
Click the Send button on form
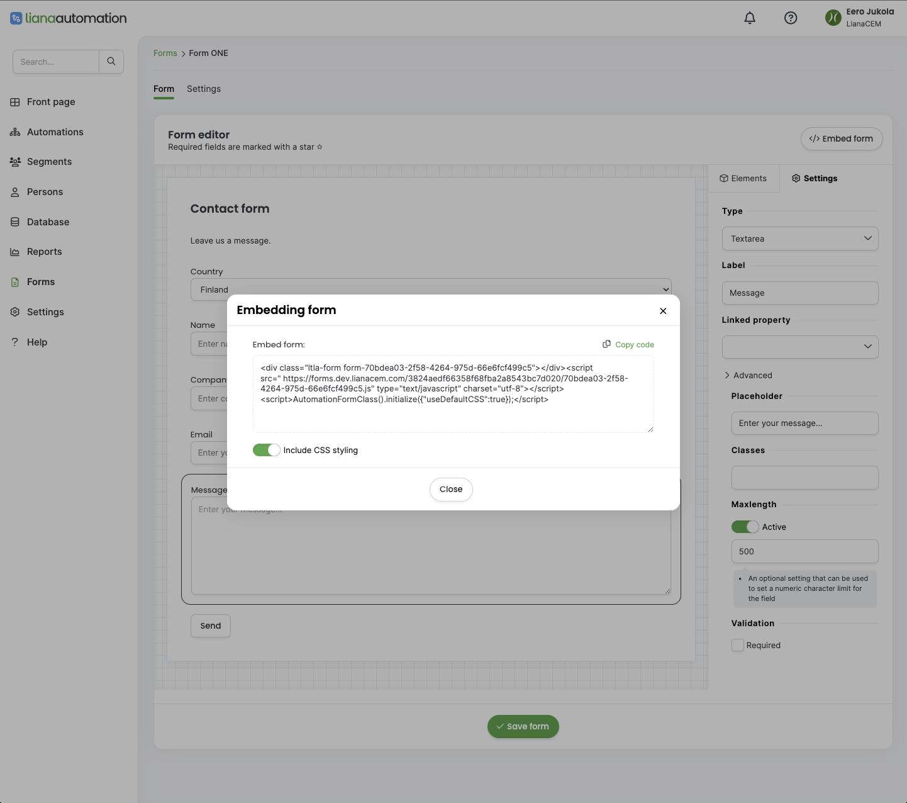211,626
